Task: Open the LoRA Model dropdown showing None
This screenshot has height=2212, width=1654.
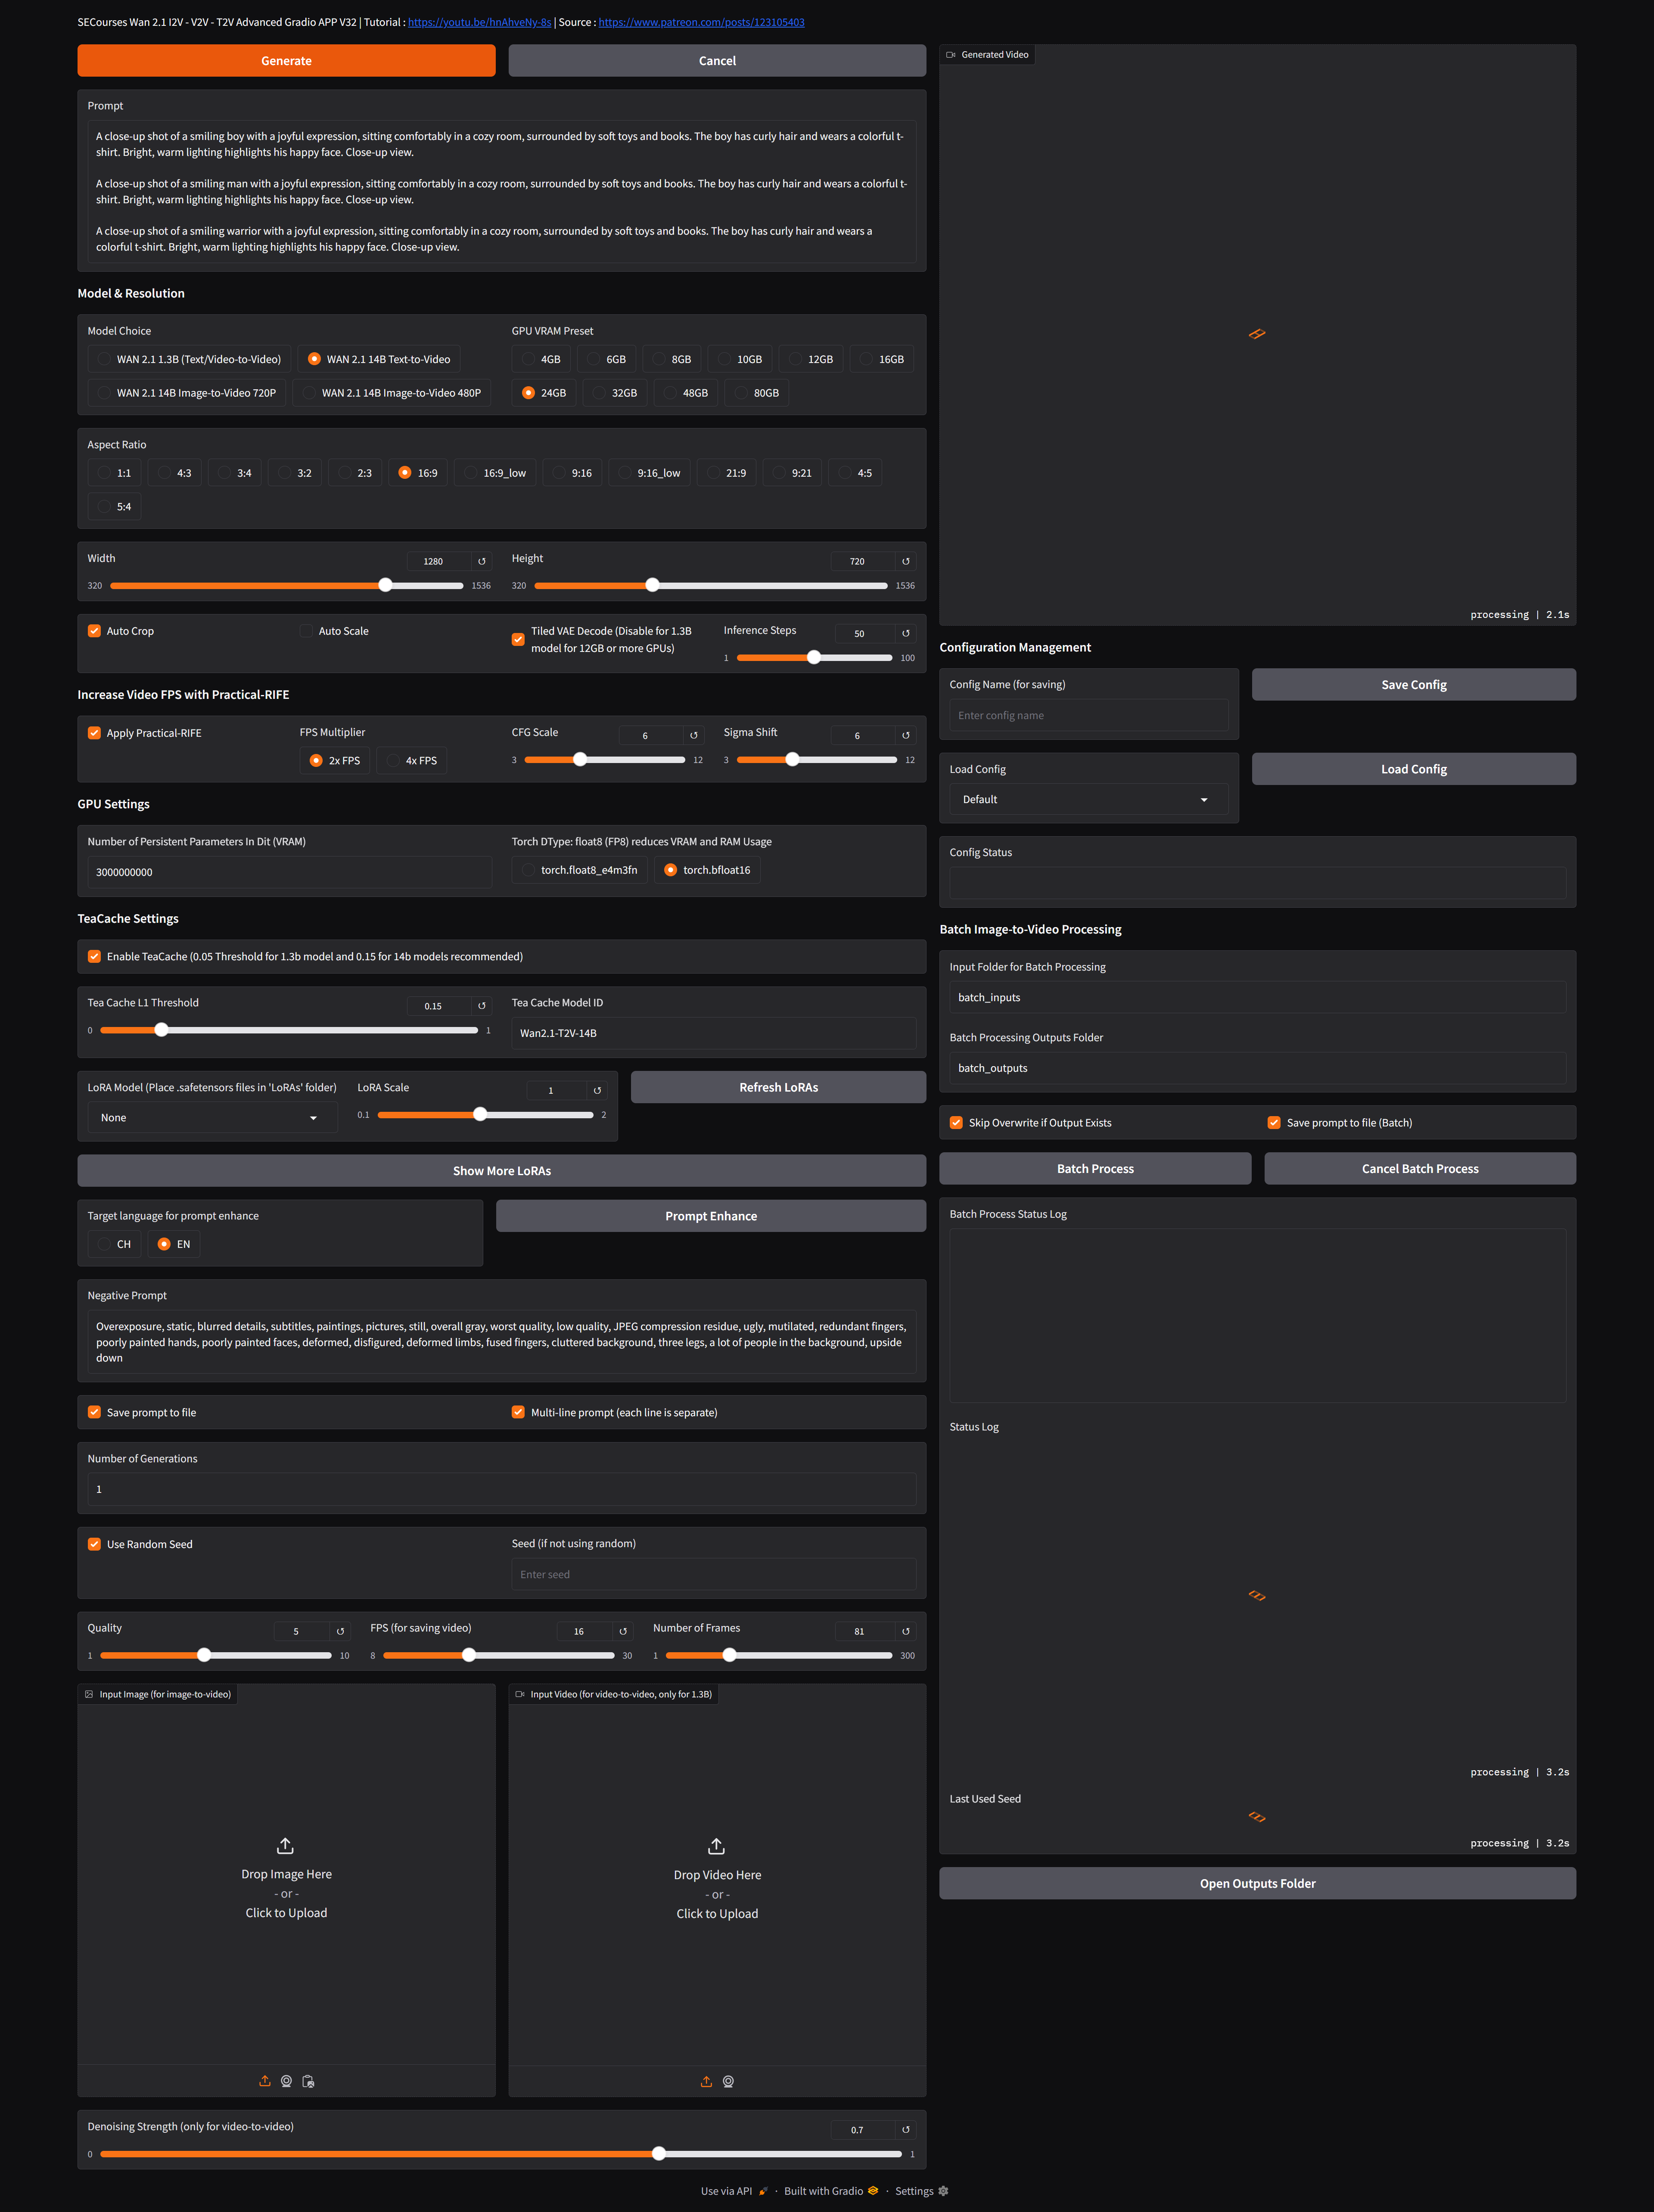Action: click(211, 1117)
